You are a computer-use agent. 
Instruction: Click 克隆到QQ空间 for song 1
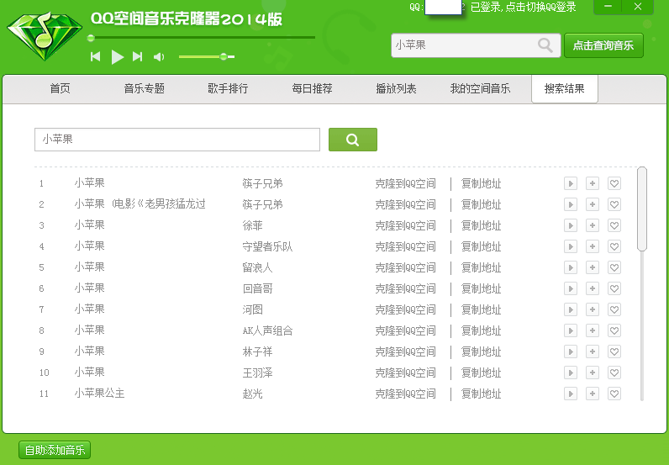[x=405, y=183]
